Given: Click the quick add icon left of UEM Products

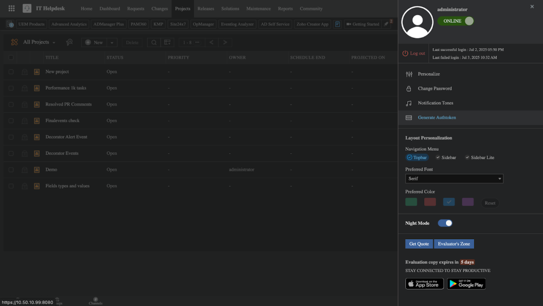Looking at the screenshot, I should click(x=10, y=24).
